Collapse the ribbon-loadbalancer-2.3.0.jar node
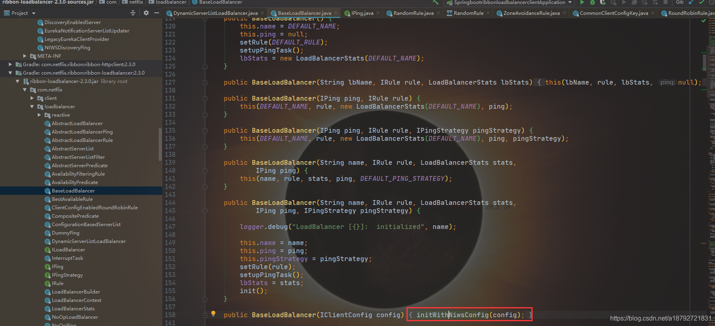Screen dimensions: 715x326 18,81
